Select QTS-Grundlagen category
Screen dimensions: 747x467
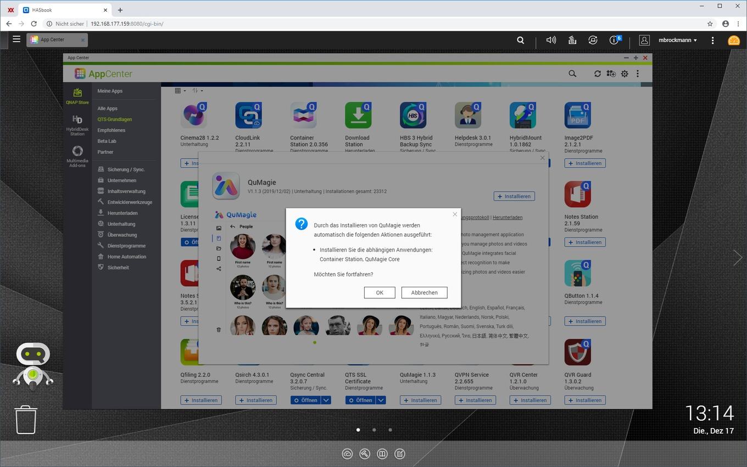115,119
